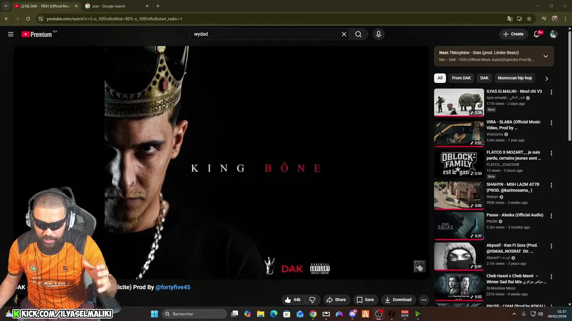Click the video player area
The height and width of the screenshot is (321, 572).
(x=221, y=163)
